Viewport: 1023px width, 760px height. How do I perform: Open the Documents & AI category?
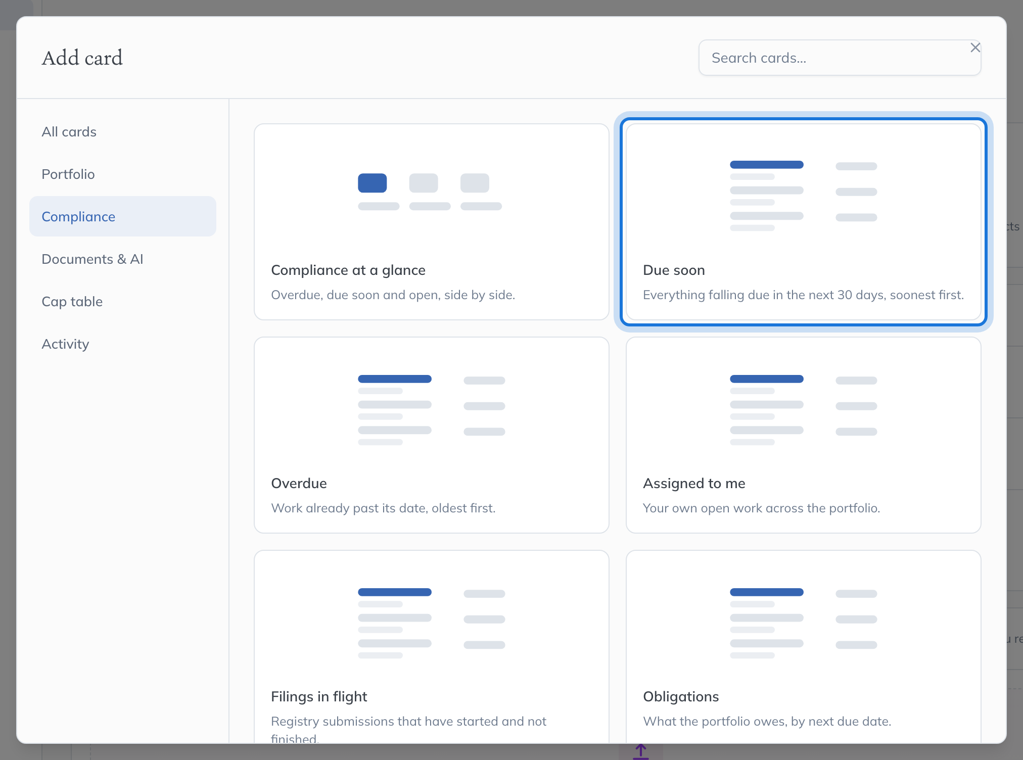(x=123, y=259)
